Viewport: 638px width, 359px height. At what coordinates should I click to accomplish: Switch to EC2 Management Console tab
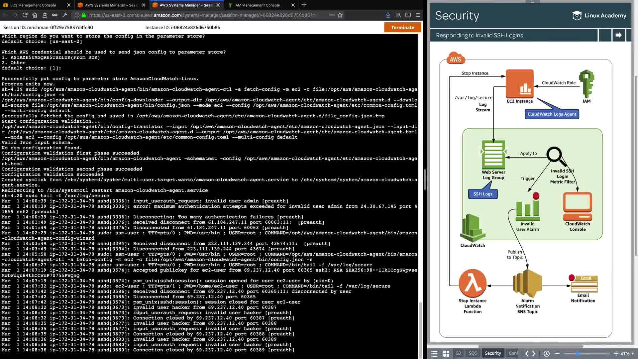pyautogui.click(x=33, y=5)
